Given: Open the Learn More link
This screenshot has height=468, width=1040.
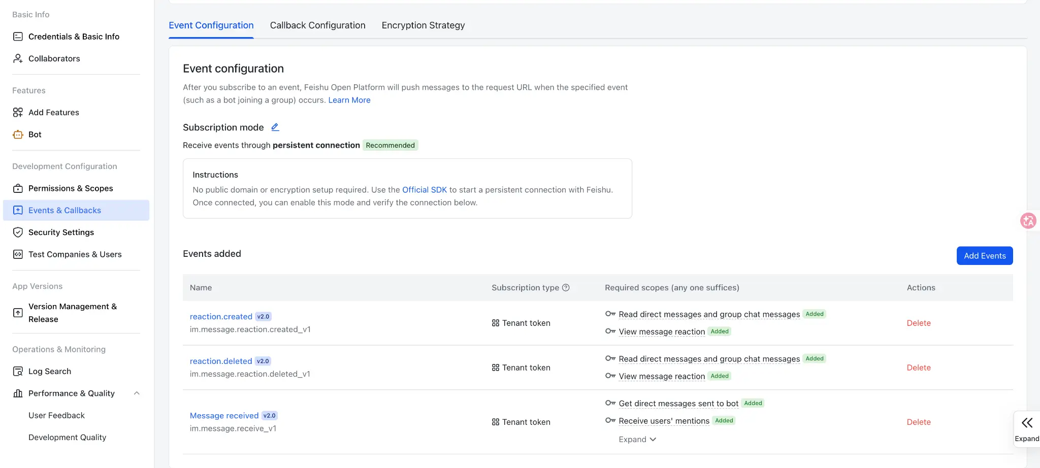Looking at the screenshot, I should point(349,100).
